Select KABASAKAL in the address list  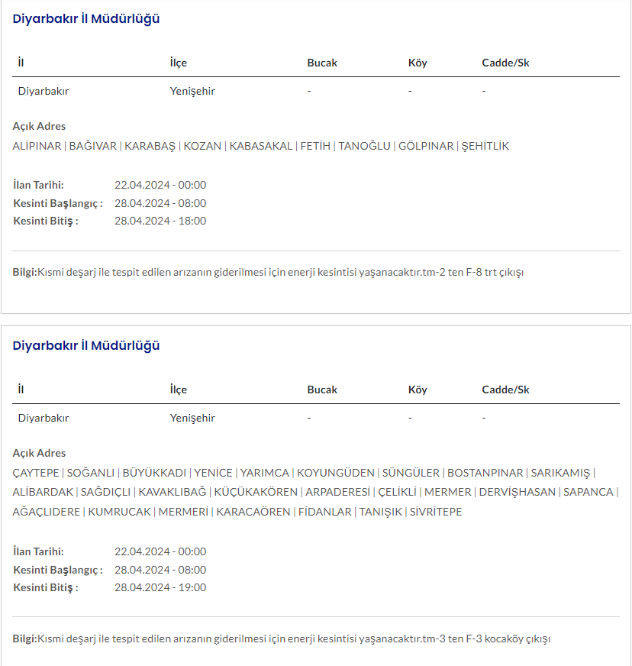[x=261, y=146]
